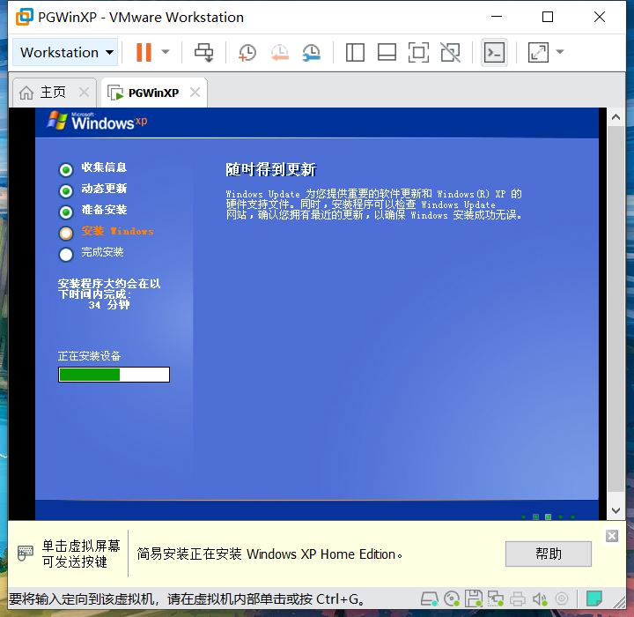The height and width of the screenshot is (617, 634).
Task: Enter full screen mode
Action: coord(418,52)
